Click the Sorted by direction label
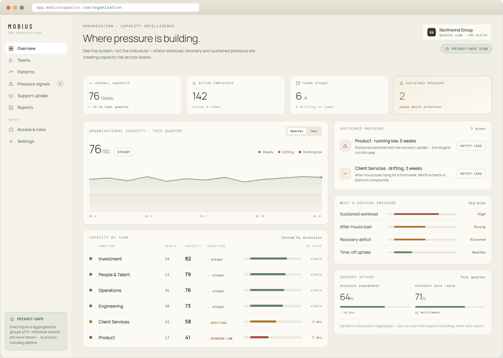 point(302,238)
